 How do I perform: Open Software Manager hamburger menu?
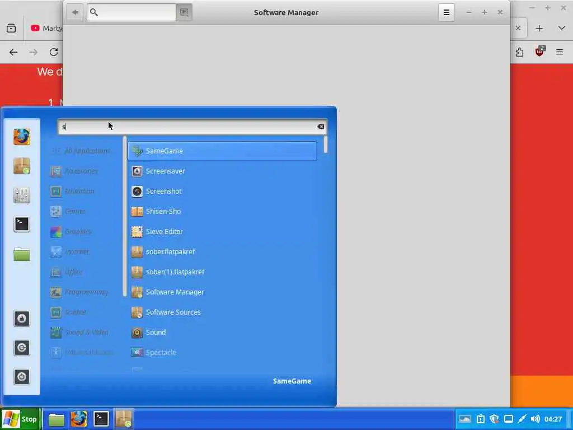(x=446, y=12)
